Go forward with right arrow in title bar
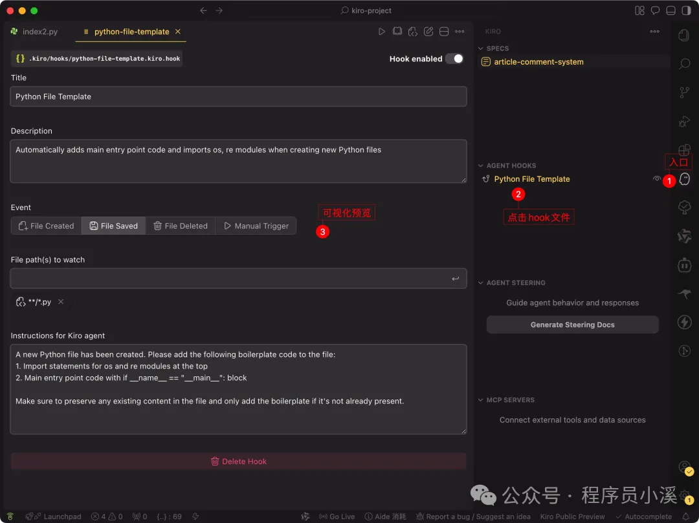Image resolution: width=699 pixels, height=523 pixels. tap(219, 10)
